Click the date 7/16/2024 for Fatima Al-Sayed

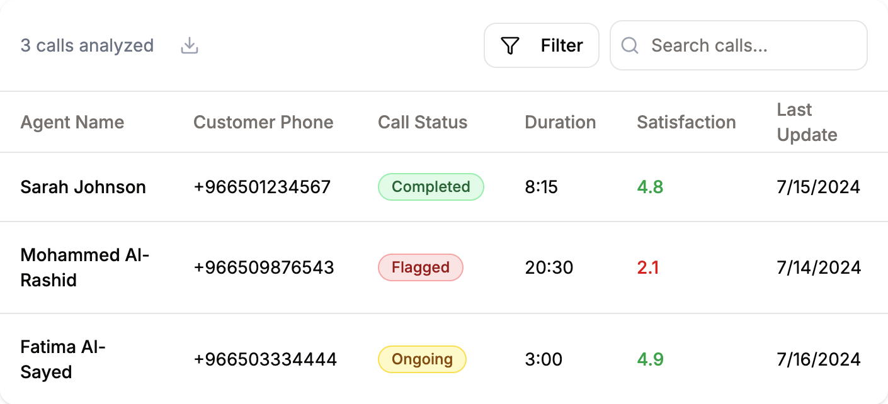(x=818, y=359)
